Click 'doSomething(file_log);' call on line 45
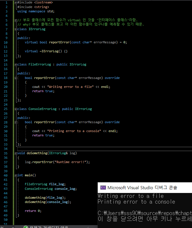 pos(45,198)
